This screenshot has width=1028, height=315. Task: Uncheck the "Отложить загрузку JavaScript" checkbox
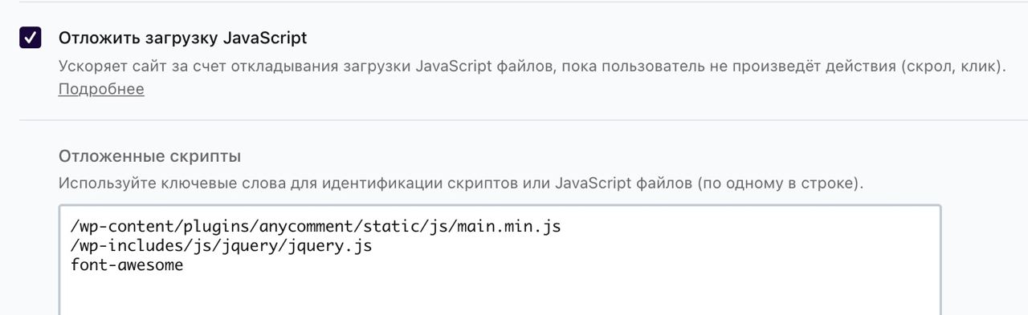pyautogui.click(x=31, y=38)
